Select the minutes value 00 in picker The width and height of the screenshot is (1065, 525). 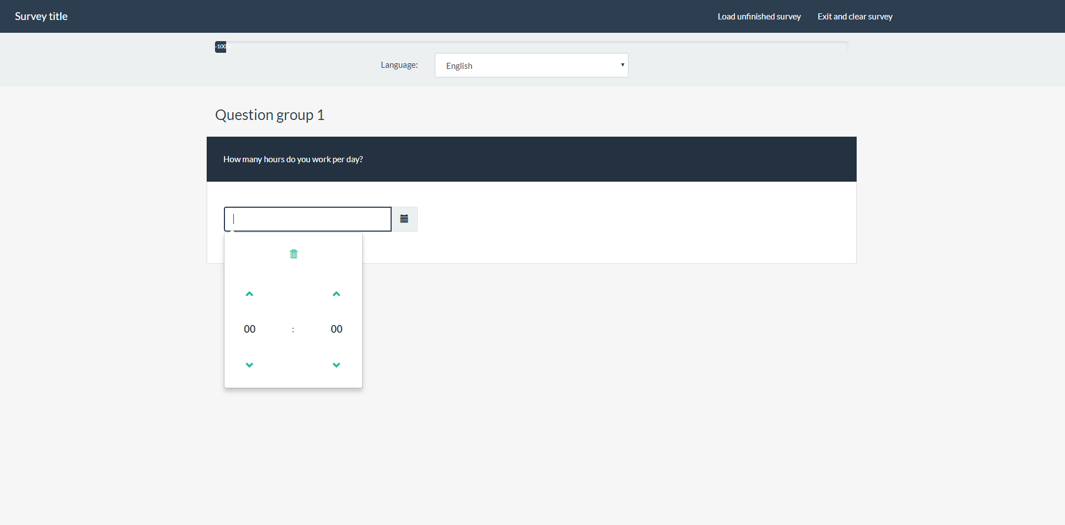[x=336, y=329]
